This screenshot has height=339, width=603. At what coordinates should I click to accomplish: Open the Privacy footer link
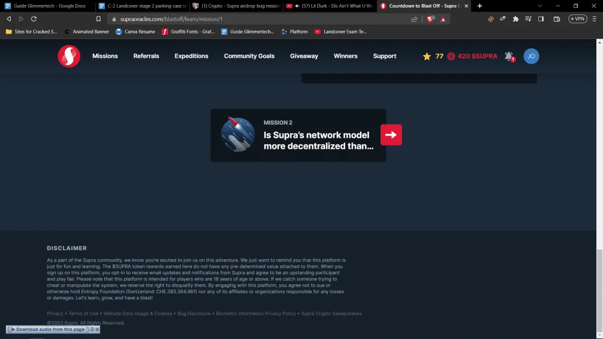pyautogui.click(x=55, y=314)
